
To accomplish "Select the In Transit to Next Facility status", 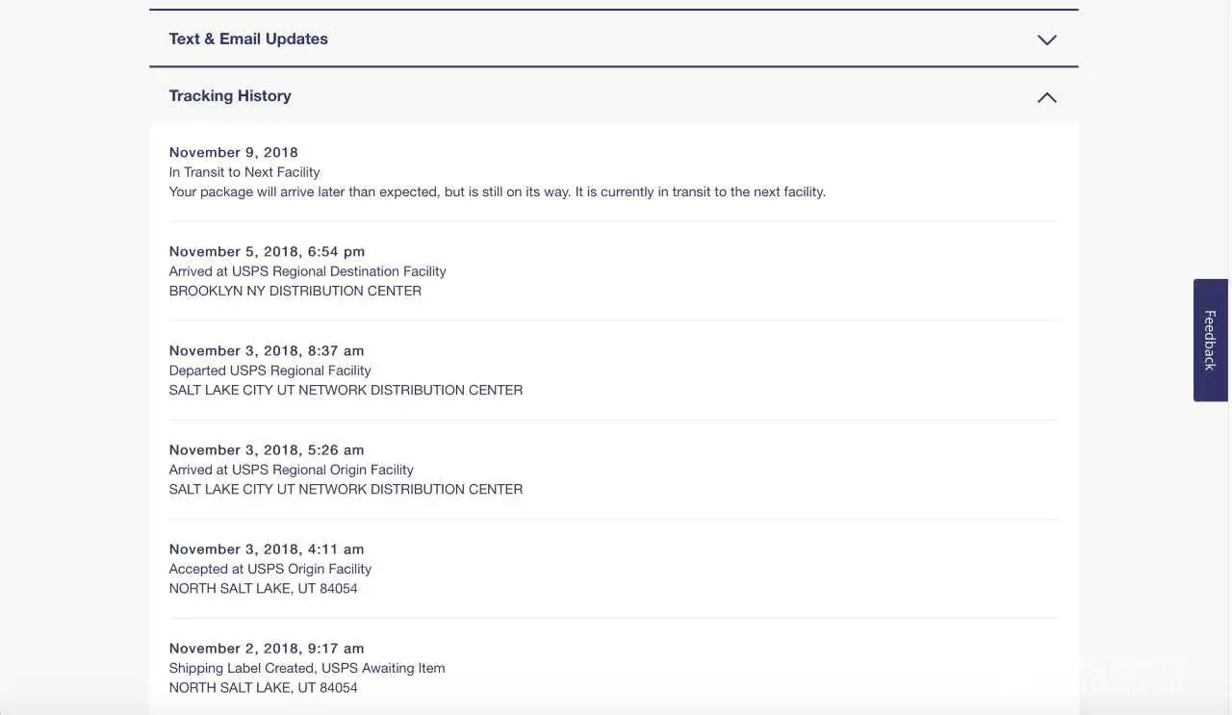I will pos(244,171).
